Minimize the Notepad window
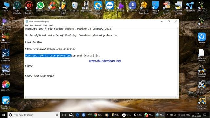The height and width of the screenshot is (118, 210). pos(162,21)
